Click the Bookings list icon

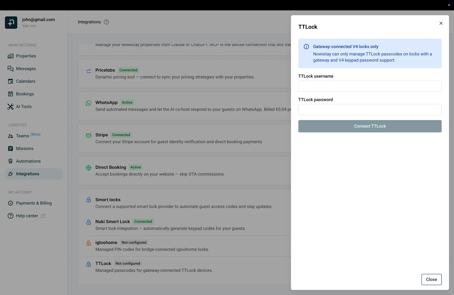(10, 94)
